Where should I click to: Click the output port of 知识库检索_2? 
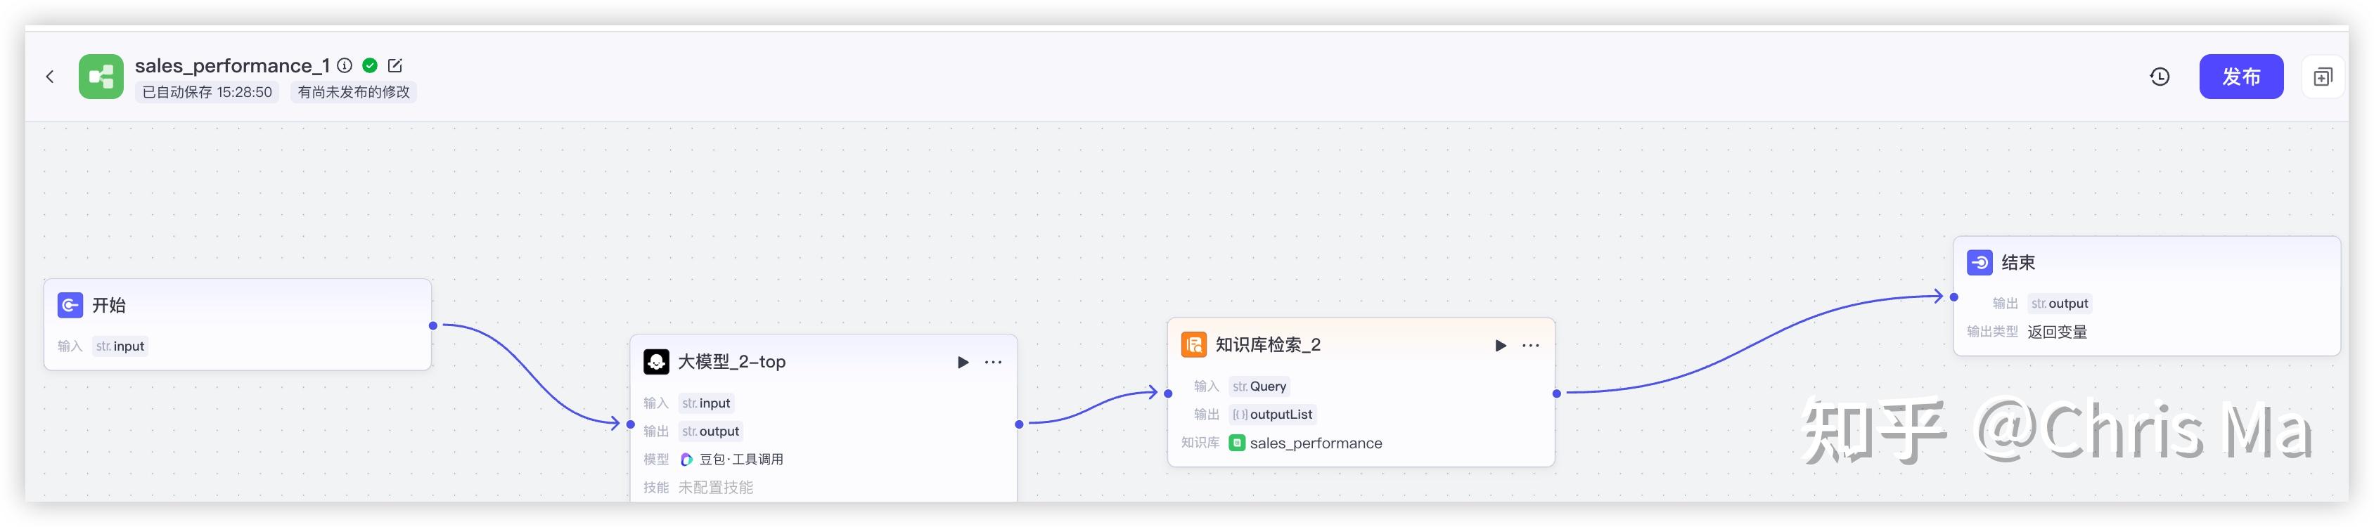[1557, 393]
